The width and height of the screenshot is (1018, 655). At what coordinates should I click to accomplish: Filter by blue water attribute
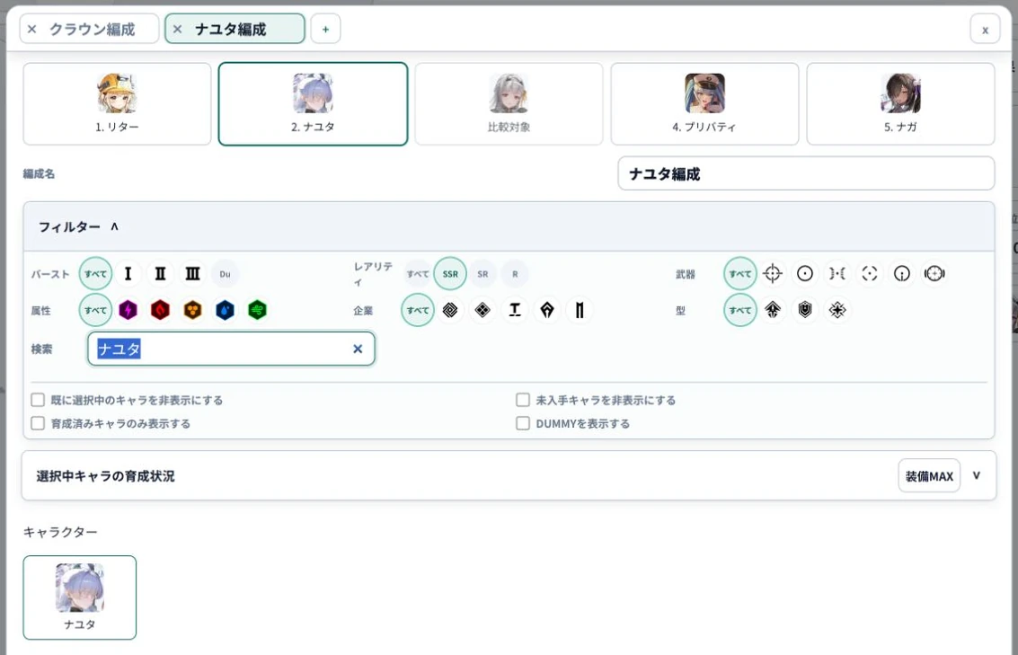click(226, 310)
